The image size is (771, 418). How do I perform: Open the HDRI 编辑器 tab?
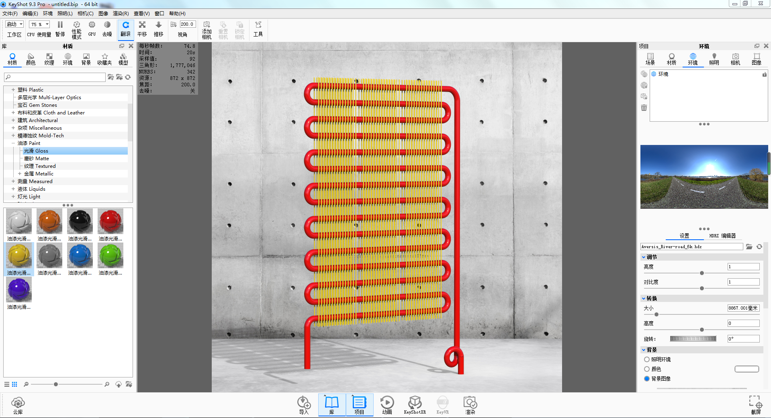(x=722, y=236)
